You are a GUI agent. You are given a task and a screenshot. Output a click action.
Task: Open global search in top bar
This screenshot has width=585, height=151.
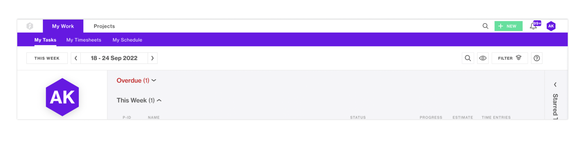(x=485, y=26)
